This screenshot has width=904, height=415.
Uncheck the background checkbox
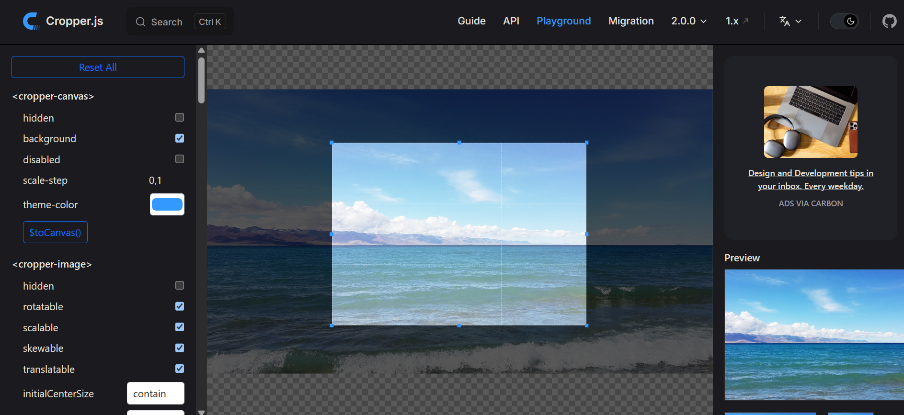coord(180,138)
